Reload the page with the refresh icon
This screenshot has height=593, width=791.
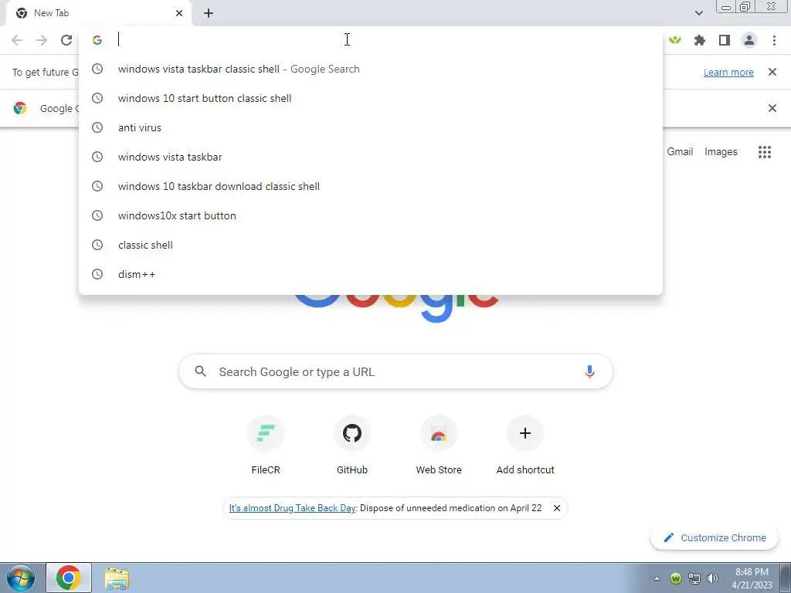pyautogui.click(x=66, y=40)
